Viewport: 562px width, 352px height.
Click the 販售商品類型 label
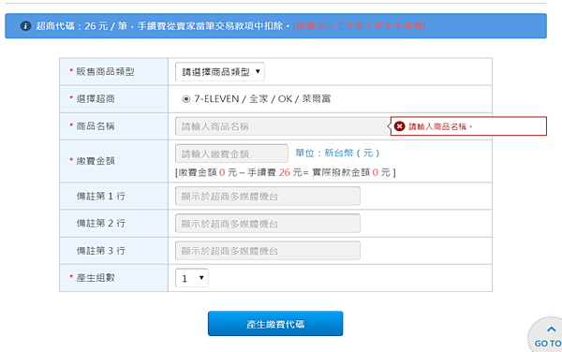tap(105, 72)
